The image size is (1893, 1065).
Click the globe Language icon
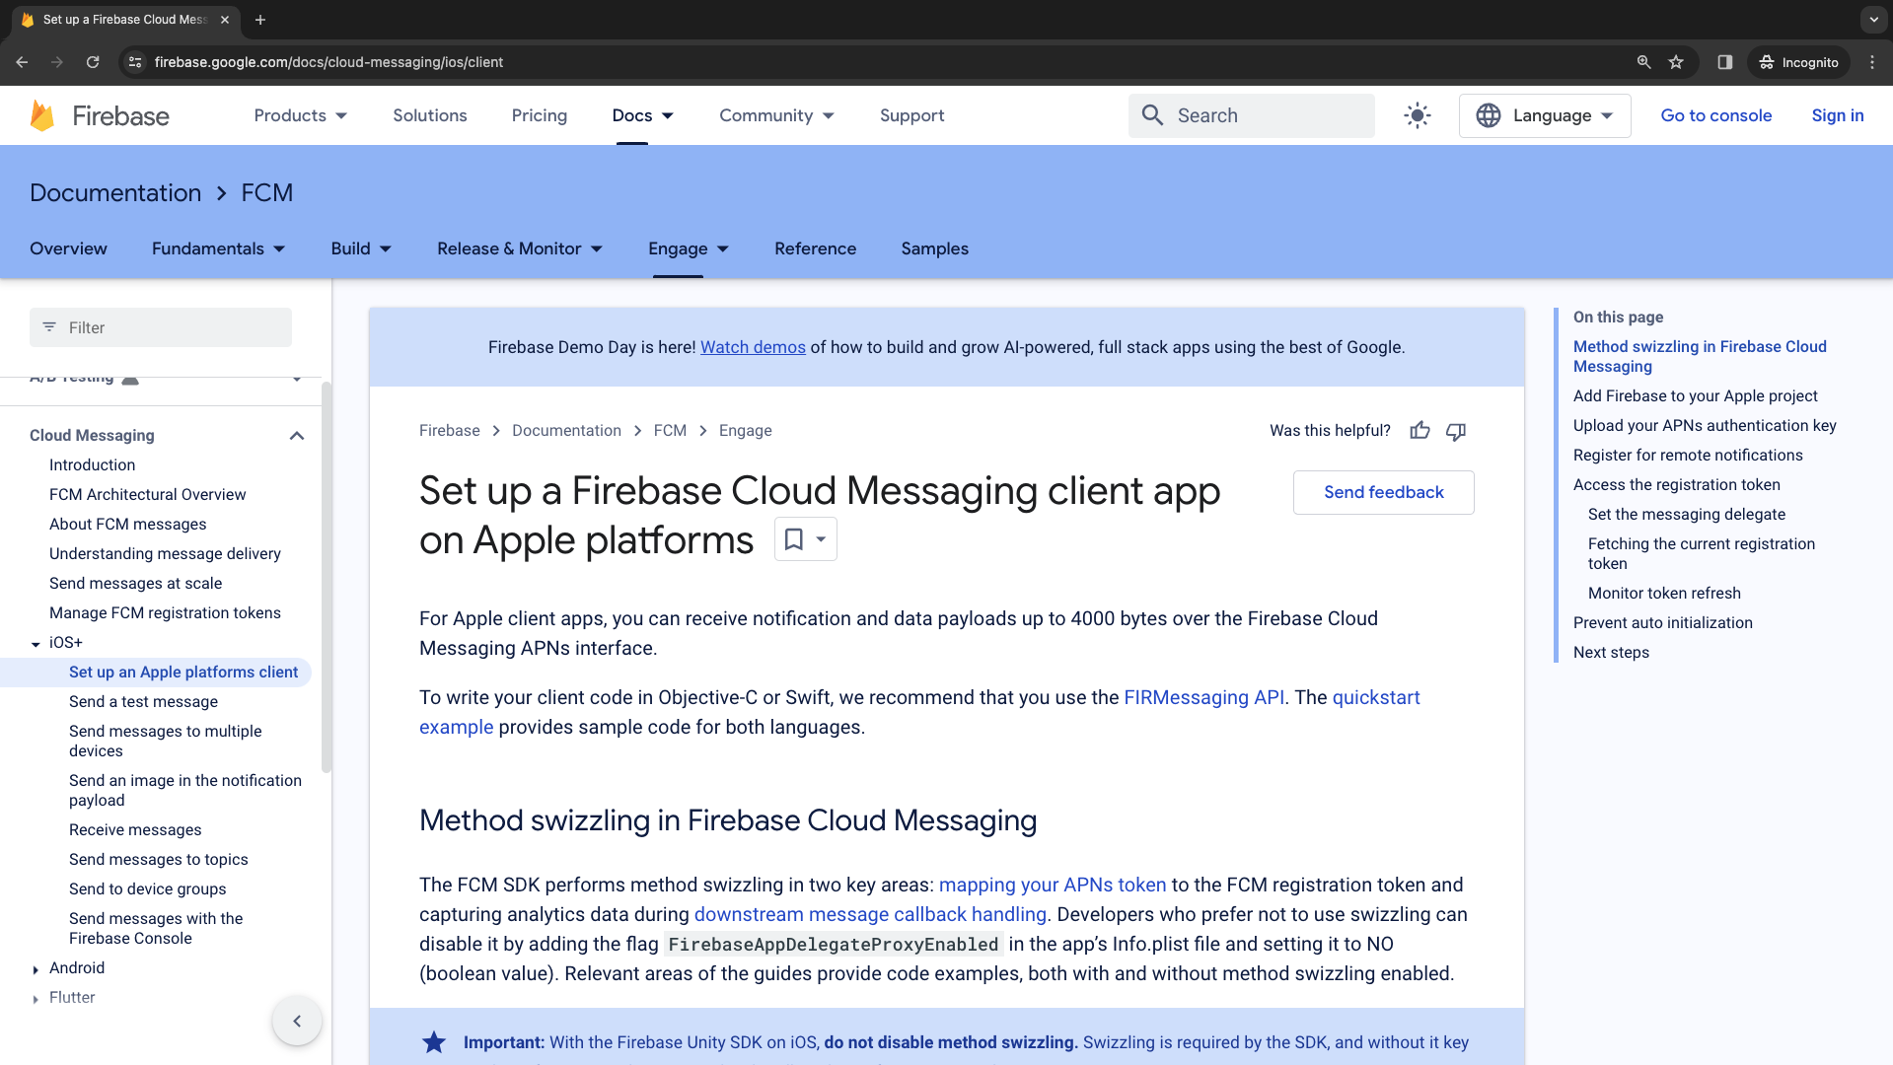click(1489, 115)
